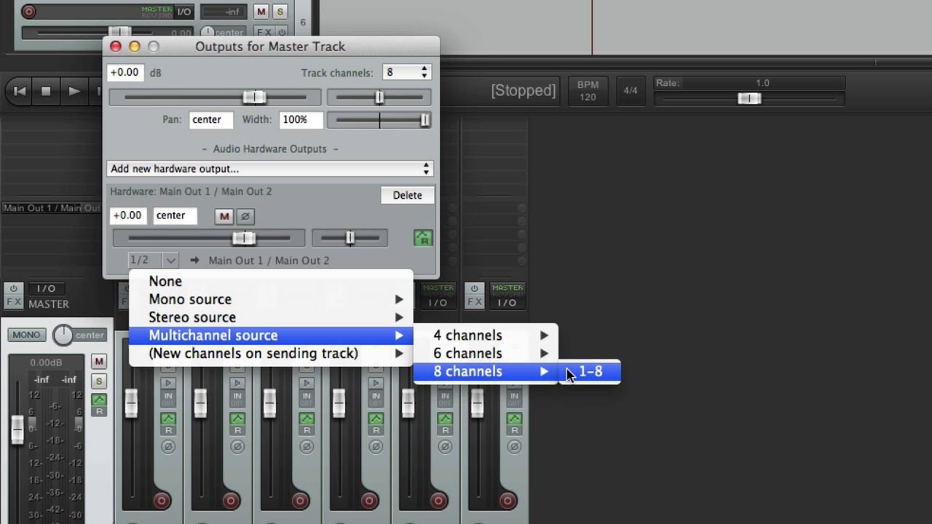This screenshot has width=932, height=524.
Task: Click automation icon on first strip after master
Action: [168, 418]
